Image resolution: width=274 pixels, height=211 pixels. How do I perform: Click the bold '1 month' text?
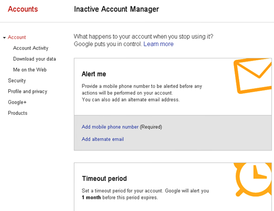pos(91,197)
